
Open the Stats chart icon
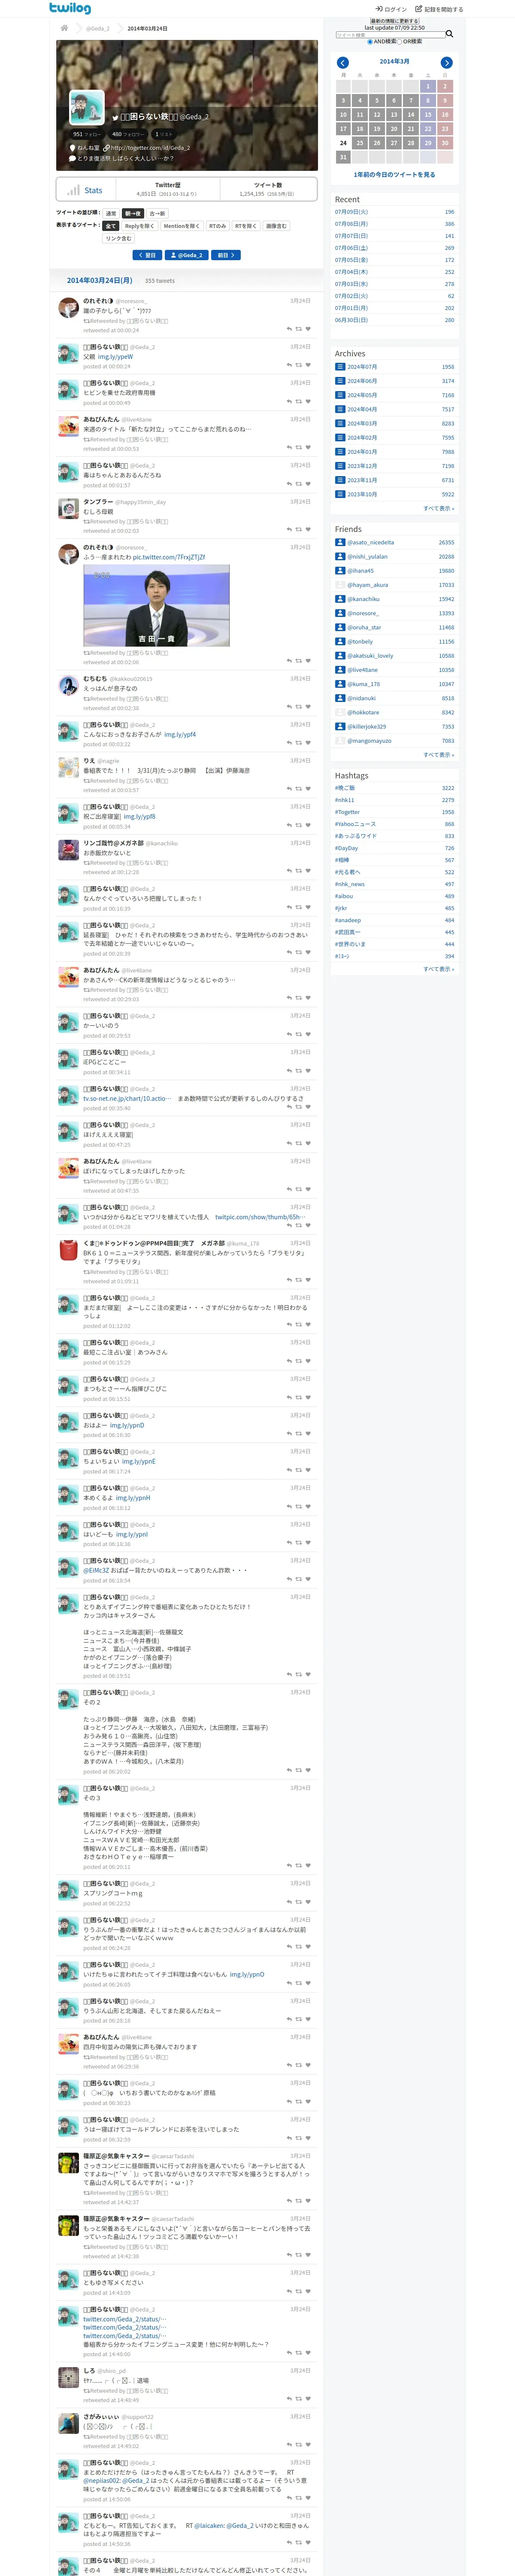(x=73, y=190)
